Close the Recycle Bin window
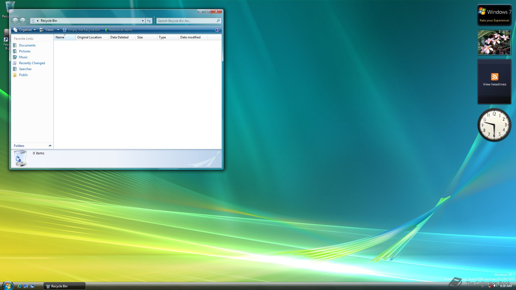The image size is (516, 290). 216,11
